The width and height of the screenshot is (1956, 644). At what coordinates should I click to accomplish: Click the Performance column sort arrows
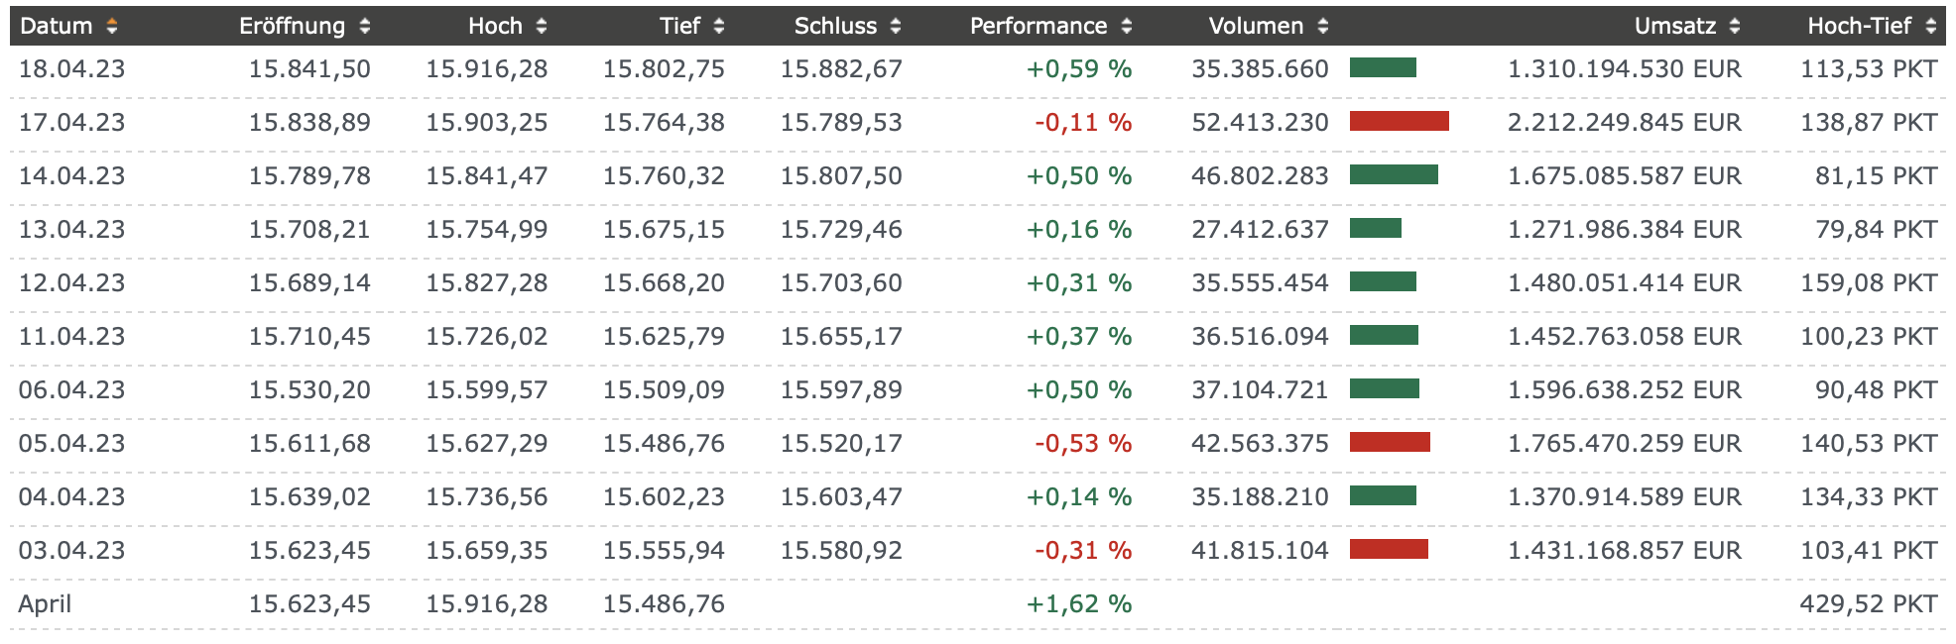[1127, 27]
